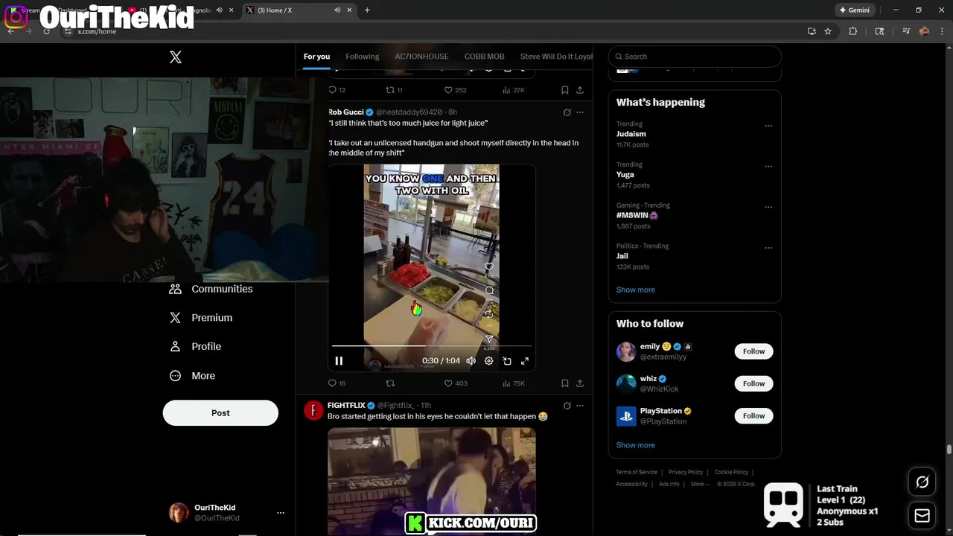This screenshot has height=536, width=953.
Task: Open video picture-in-picture mode
Action: 507,361
